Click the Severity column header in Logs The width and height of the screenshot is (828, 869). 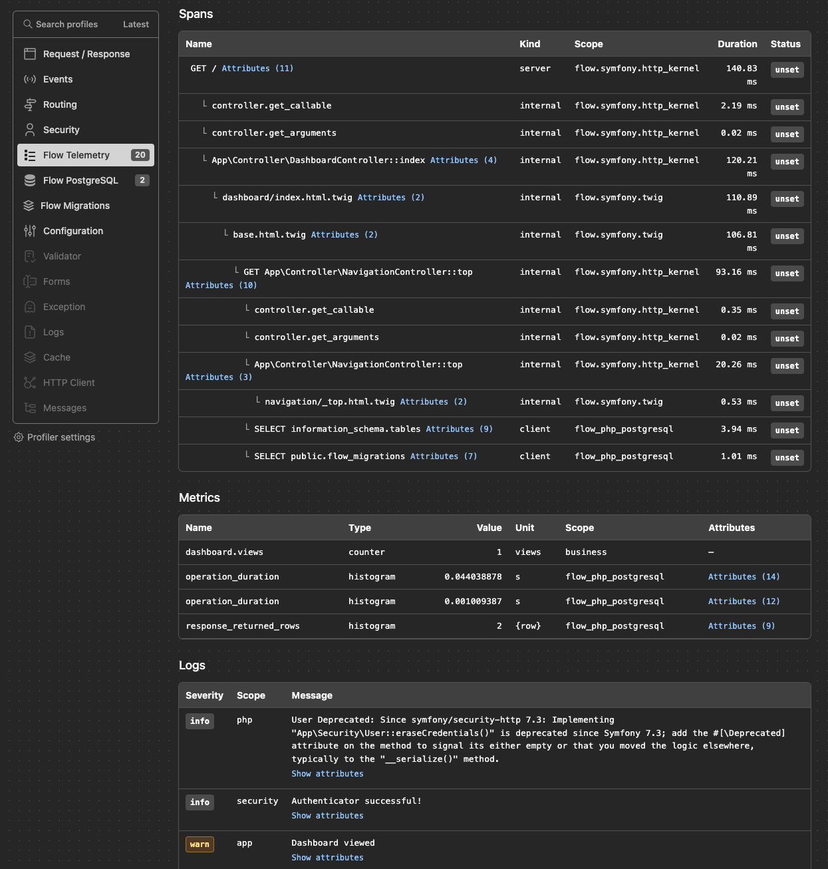coord(204,695)
